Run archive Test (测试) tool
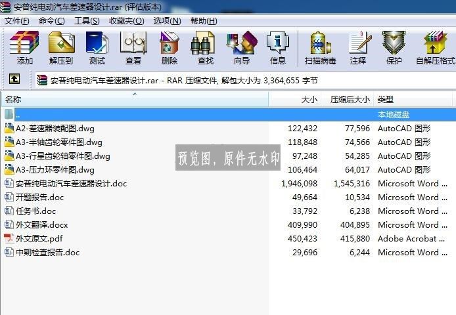This screenshot has height=315, width=456. point(97,43)
